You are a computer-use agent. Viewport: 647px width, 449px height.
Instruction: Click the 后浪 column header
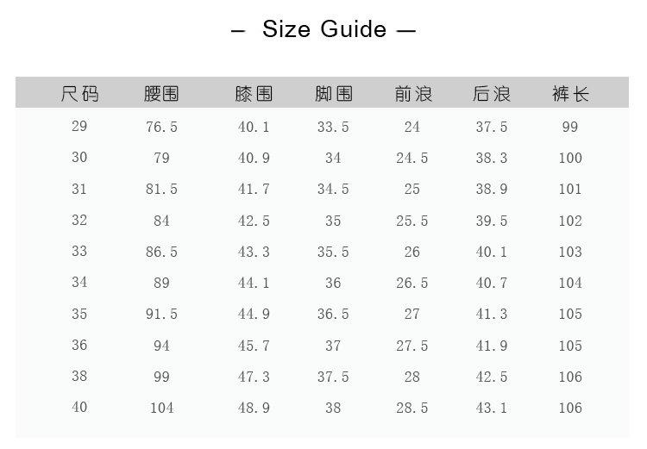click(x=492, y=93)
